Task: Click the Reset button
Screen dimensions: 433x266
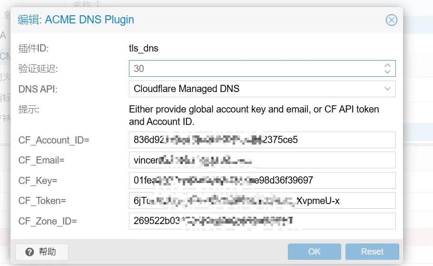Action: click(372, 252)
